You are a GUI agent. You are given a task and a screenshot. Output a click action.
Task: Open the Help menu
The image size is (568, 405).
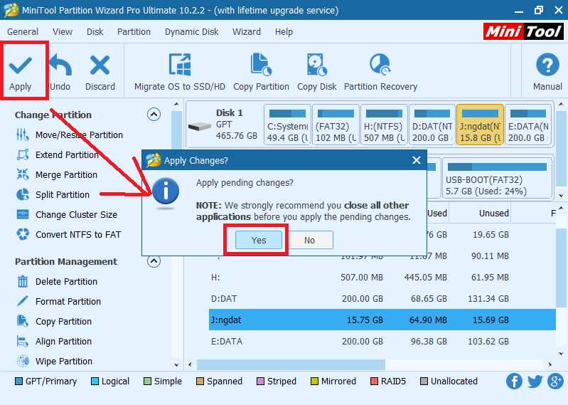284,32
